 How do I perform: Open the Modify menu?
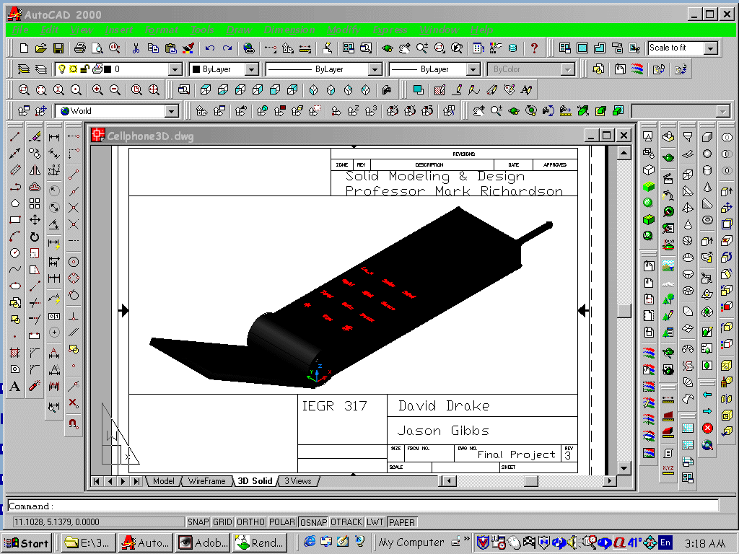[344, 30]
